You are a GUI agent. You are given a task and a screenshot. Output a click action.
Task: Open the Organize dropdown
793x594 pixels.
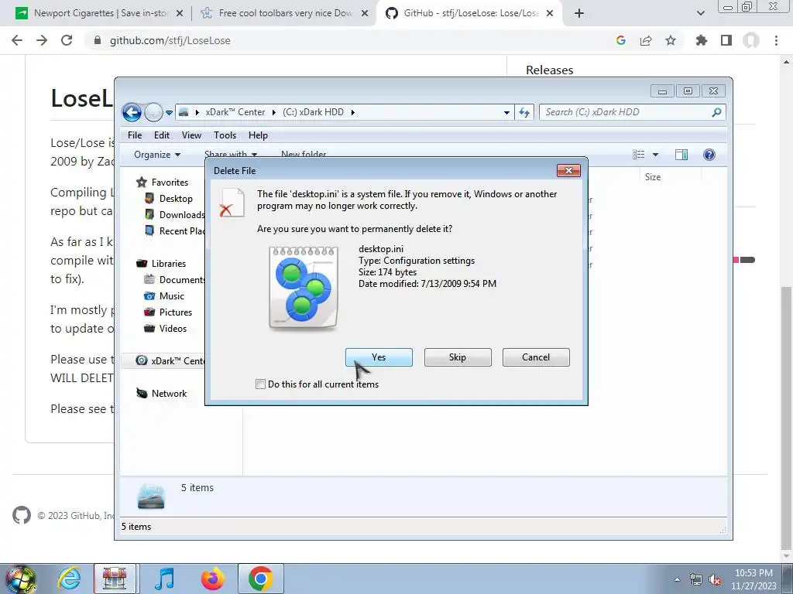click(x=156, y=155)
